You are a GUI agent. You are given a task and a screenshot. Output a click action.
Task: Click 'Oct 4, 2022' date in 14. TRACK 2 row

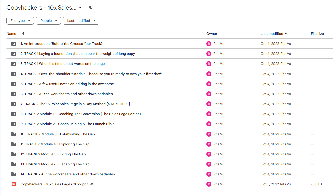coord(270,174)
